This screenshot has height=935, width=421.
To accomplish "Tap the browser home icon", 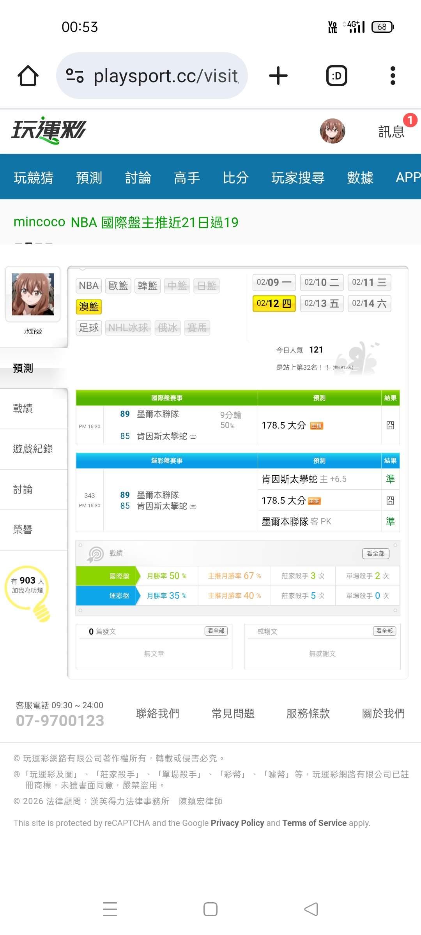I will (x=28, y=76).
